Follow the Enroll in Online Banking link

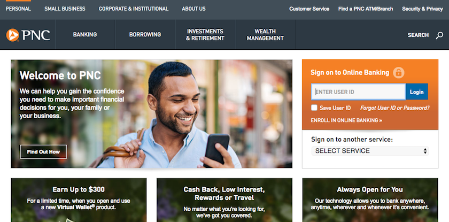[x=346, y=120]
